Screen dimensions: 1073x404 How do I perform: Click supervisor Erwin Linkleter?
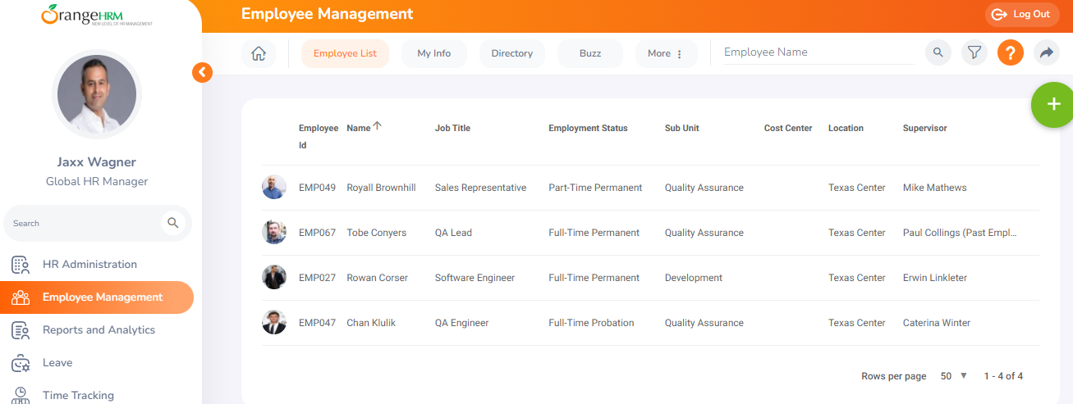click(x=935, y=278)
